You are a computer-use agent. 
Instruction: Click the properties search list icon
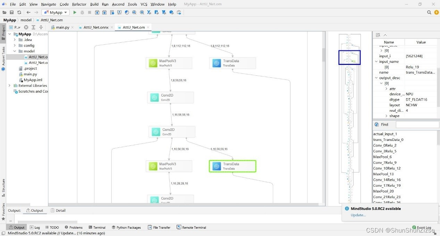tap(378, 35)
